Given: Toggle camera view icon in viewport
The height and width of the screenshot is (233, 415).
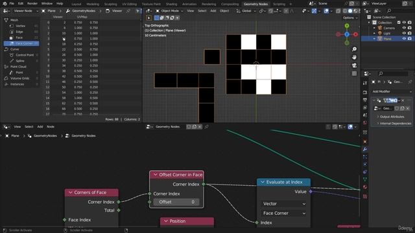Looking at the screenshot, I should pos(354,65).
